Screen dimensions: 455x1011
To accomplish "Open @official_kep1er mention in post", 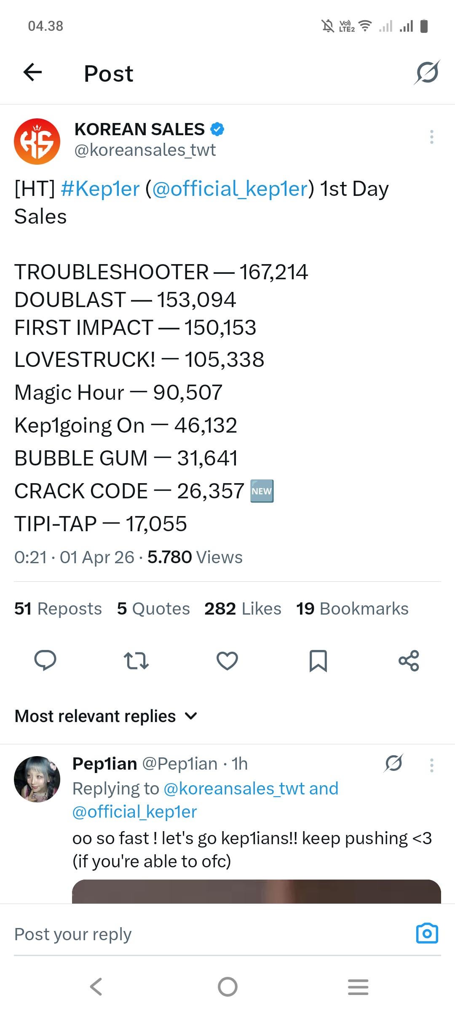I will (230, 189).
